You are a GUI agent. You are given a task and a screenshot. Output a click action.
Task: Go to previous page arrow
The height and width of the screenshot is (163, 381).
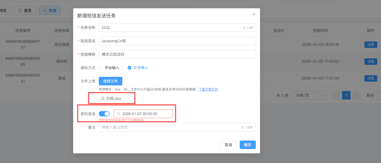tap(335, 95)
